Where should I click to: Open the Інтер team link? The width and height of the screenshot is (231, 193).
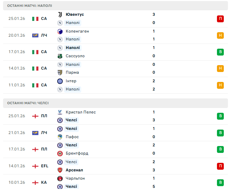coord(71,81)
